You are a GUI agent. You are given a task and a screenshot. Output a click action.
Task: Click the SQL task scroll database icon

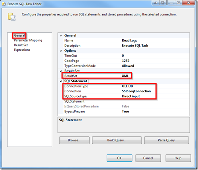[x=12, y=17]
